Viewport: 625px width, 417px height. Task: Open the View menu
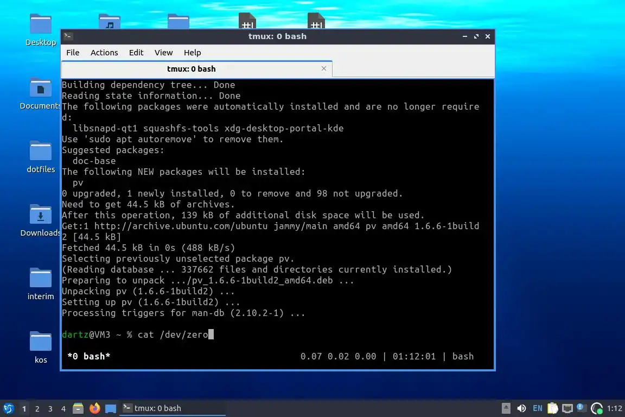pyautogui.click(x=163, y=53)
